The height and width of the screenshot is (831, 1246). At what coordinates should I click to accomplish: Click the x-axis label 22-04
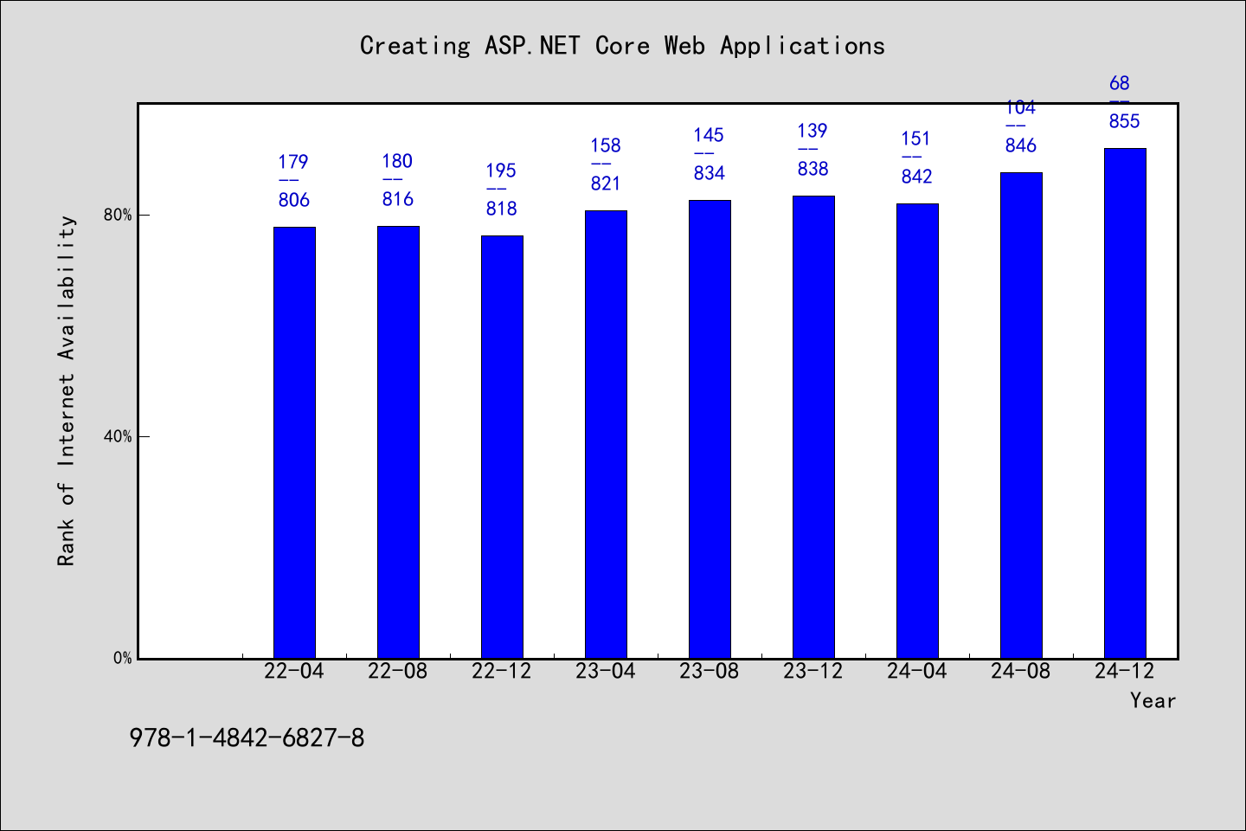point(294,671)
